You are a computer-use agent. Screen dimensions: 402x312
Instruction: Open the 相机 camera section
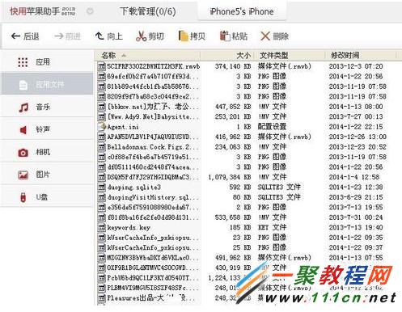47,152
